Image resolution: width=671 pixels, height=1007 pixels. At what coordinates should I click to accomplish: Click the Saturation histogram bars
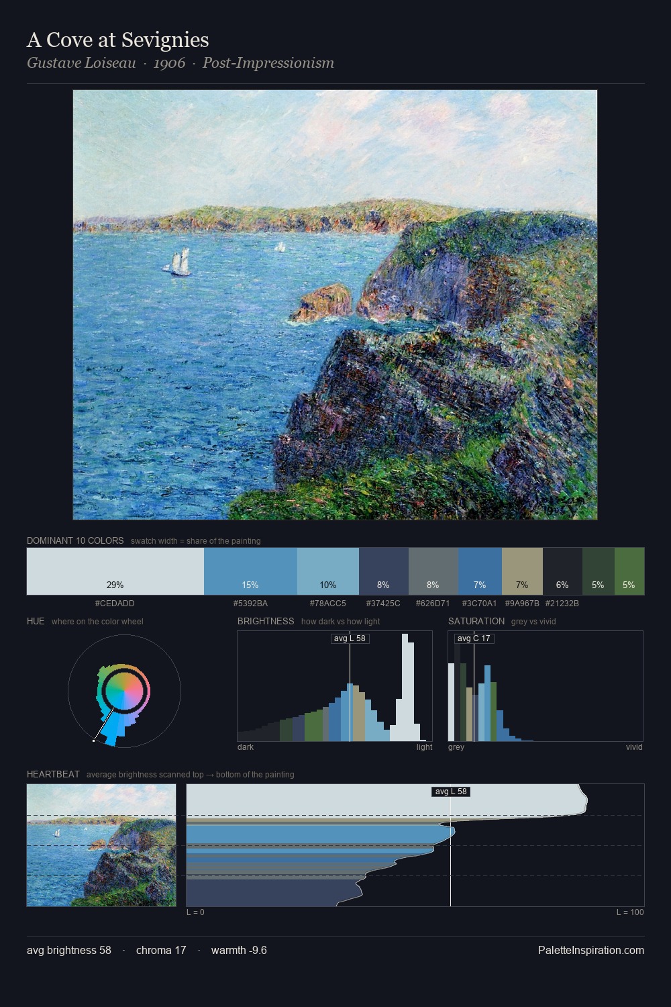pyautogui.click(x=490, y=686)
